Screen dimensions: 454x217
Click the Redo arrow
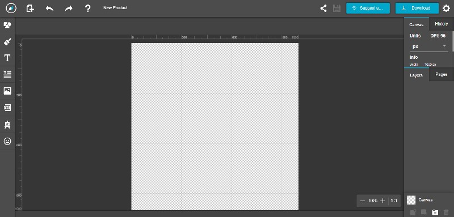69,8
